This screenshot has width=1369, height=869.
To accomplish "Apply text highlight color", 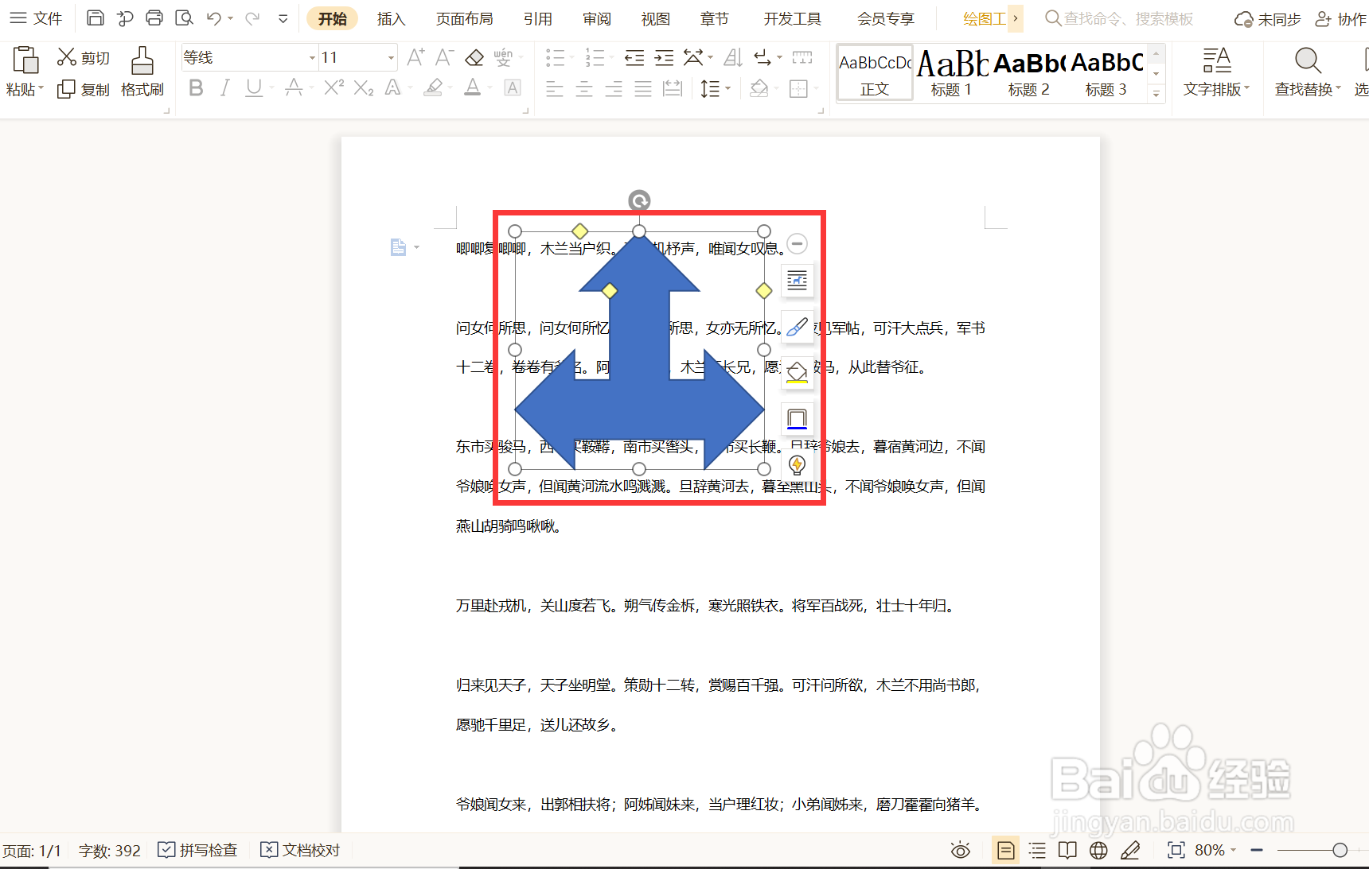I will point(433,88).
